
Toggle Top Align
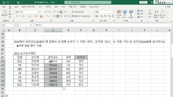tap(55, 12)
